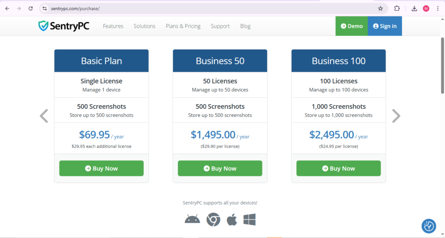Show previous plans with the left carousel arrow
445x238 pixels.
point(44,116)
